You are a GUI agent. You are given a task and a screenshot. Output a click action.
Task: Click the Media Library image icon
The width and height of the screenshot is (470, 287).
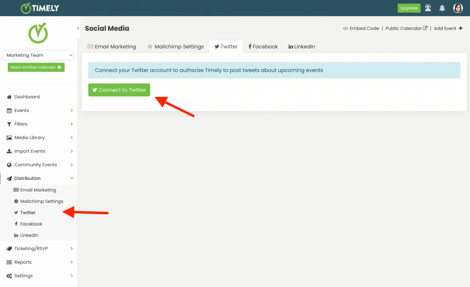9,138
